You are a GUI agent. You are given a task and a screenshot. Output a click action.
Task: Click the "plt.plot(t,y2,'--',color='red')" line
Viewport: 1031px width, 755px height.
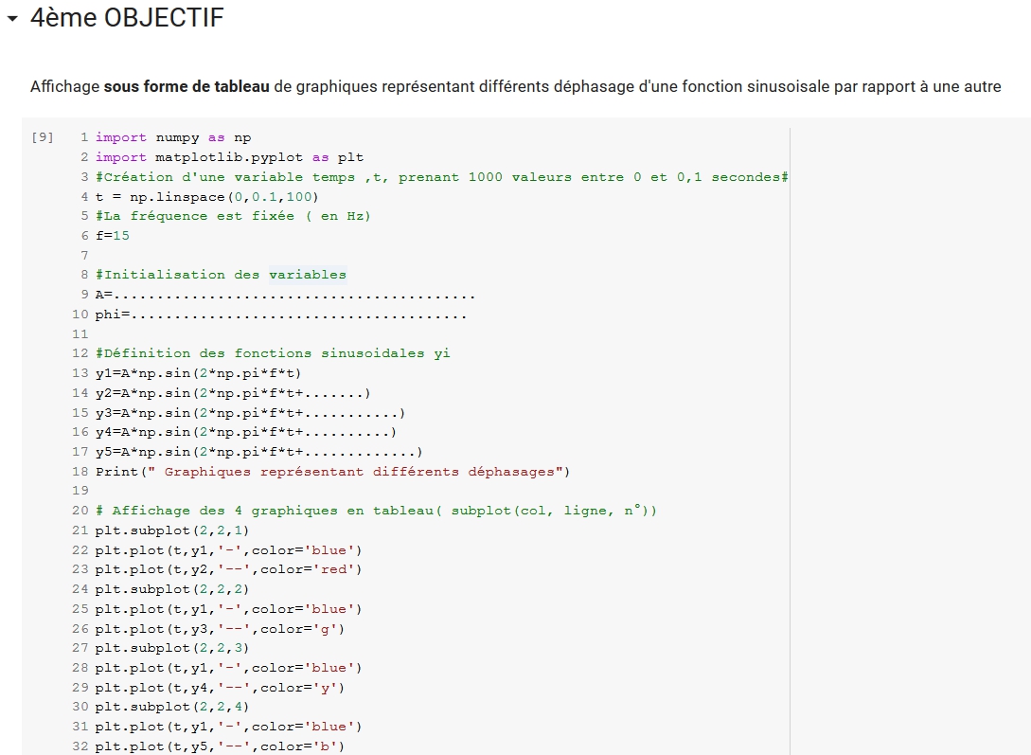(229, 569)
